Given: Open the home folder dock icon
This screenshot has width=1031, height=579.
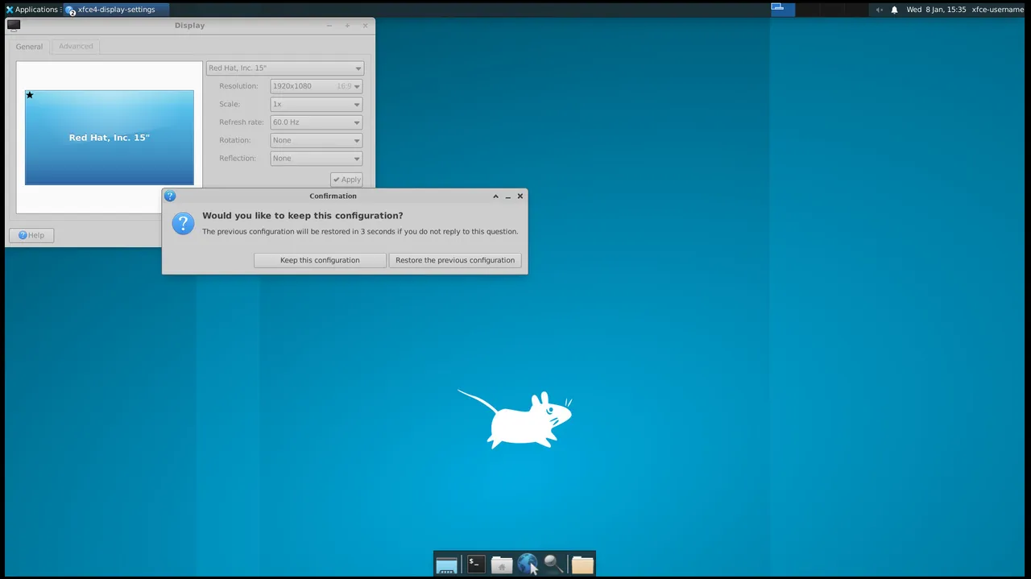Looking at the screenshot, I should click(502, 565).
